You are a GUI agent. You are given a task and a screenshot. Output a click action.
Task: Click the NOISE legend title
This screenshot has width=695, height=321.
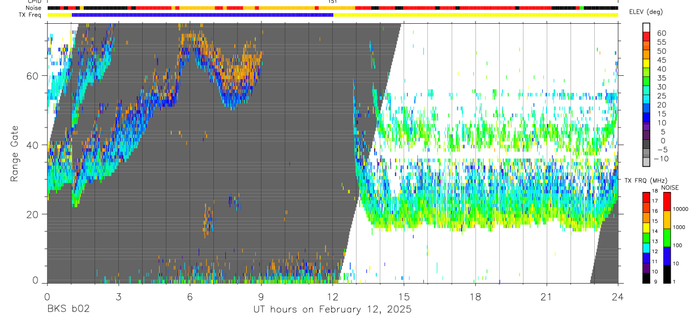[670, 187]
